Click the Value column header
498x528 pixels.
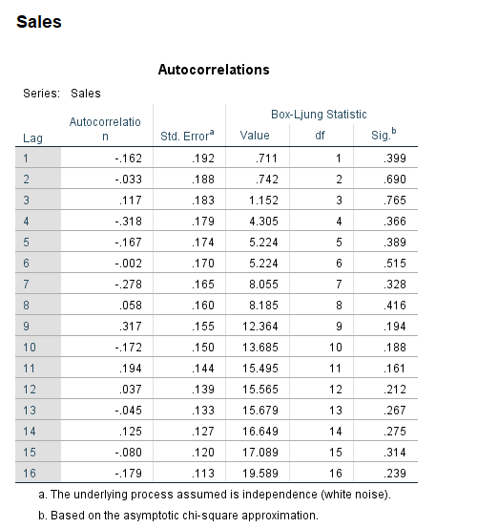(x=255, y=136)
